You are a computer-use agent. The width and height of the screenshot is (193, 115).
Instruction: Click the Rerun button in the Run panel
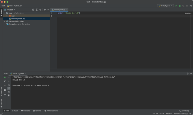coord(5,78)
